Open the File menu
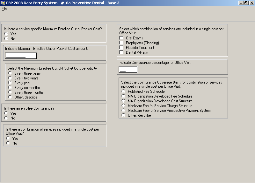The width and height of the screenshot is (255, 183). point(4,9)
